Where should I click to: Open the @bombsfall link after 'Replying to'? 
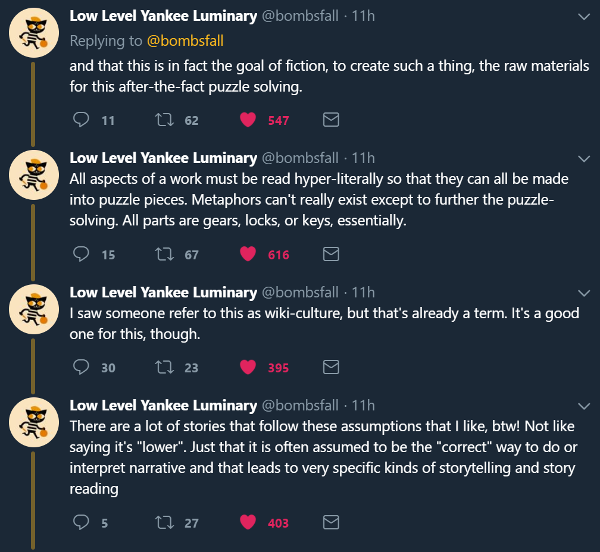(x=185, y=40)
